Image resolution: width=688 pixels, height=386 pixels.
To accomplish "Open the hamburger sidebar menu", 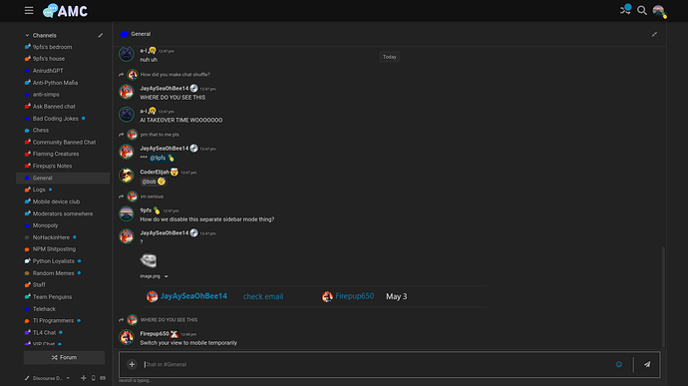I will pyautogui.click(x=29, y=10).
